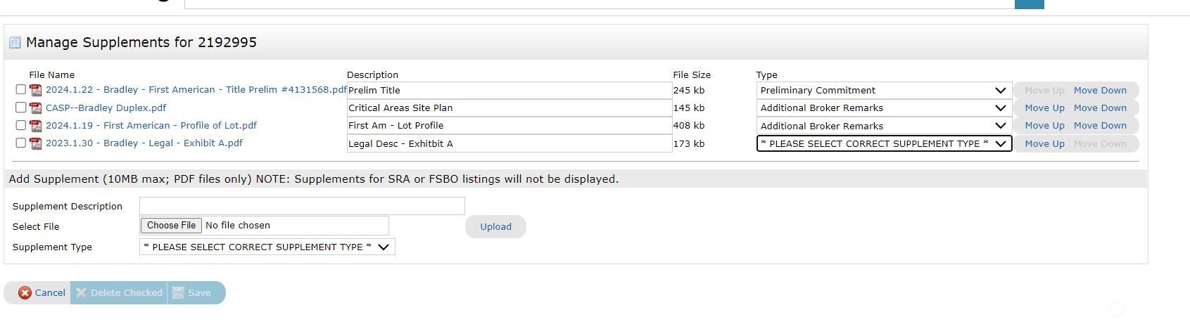Click the Choose File button

171,226
